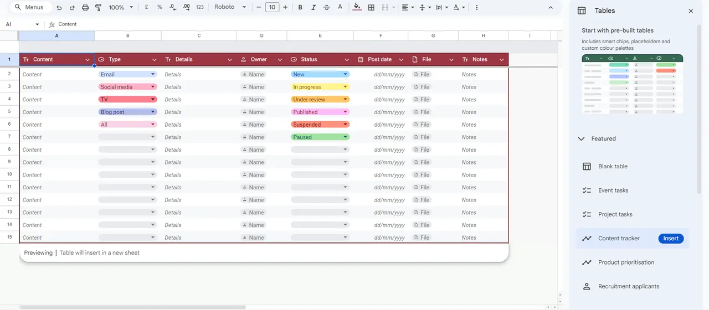This screenshot has width=709, height=310.
Task: Click the Insert button
Action: pyautogui.click(x=671, y=239)
